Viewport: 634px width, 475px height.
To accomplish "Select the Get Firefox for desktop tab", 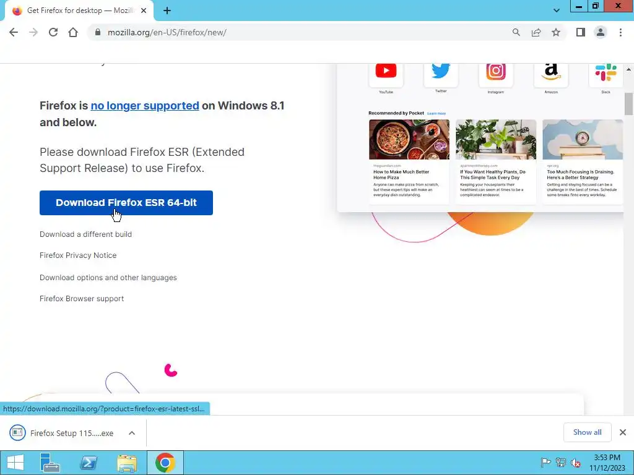I will click(x=79, y=11).
